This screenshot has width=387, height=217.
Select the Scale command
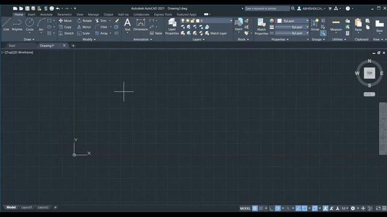click(83, 33)
